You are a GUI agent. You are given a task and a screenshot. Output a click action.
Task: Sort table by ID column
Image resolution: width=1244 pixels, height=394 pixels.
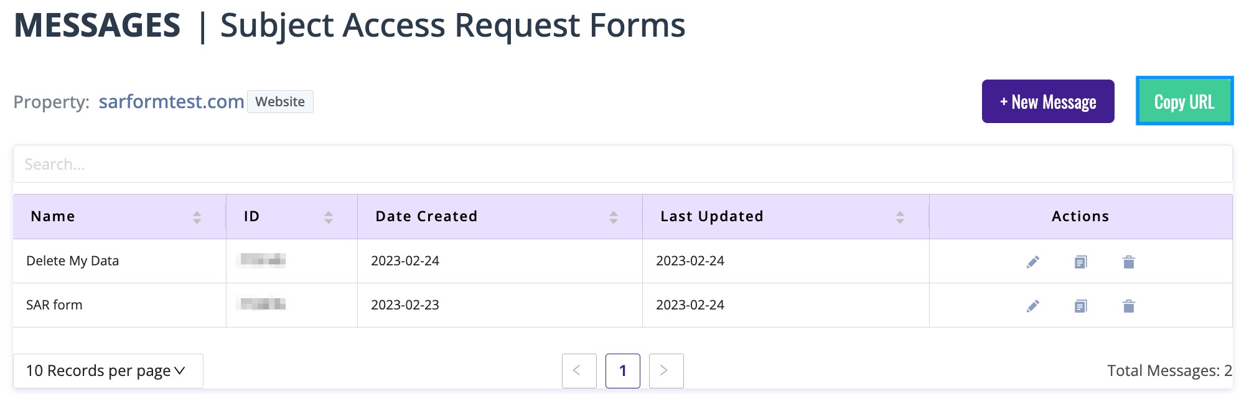click(329, 217)
